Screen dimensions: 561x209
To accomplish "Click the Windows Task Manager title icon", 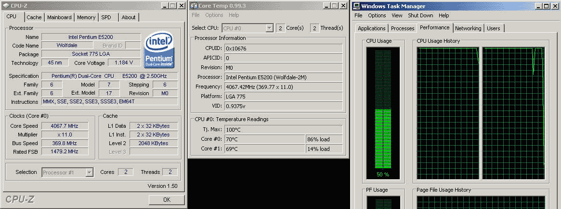I will [x=356, y=6].
